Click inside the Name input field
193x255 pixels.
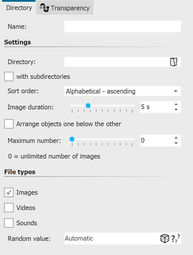(x=122, y=26)
